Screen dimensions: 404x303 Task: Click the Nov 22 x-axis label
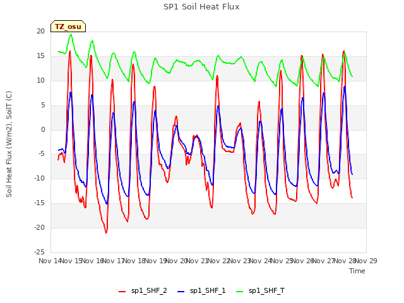[x=218, y=261]
